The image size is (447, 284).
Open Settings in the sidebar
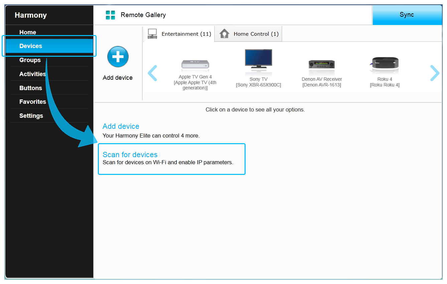[x=31, y=115]
